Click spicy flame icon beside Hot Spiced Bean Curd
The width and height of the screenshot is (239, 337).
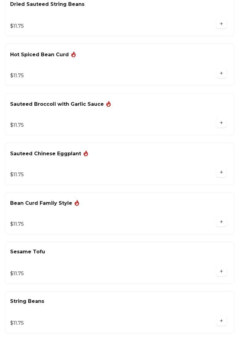click(73, 54)
